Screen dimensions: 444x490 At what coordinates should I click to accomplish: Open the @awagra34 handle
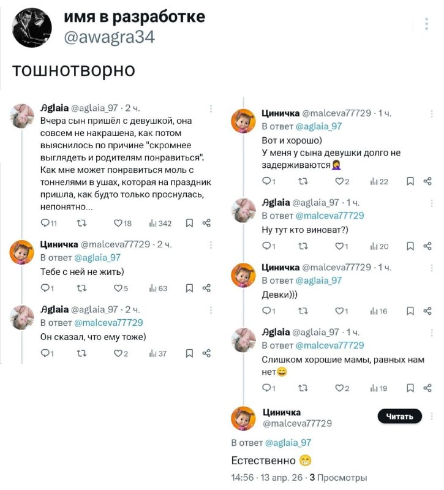tap(110, 37)
